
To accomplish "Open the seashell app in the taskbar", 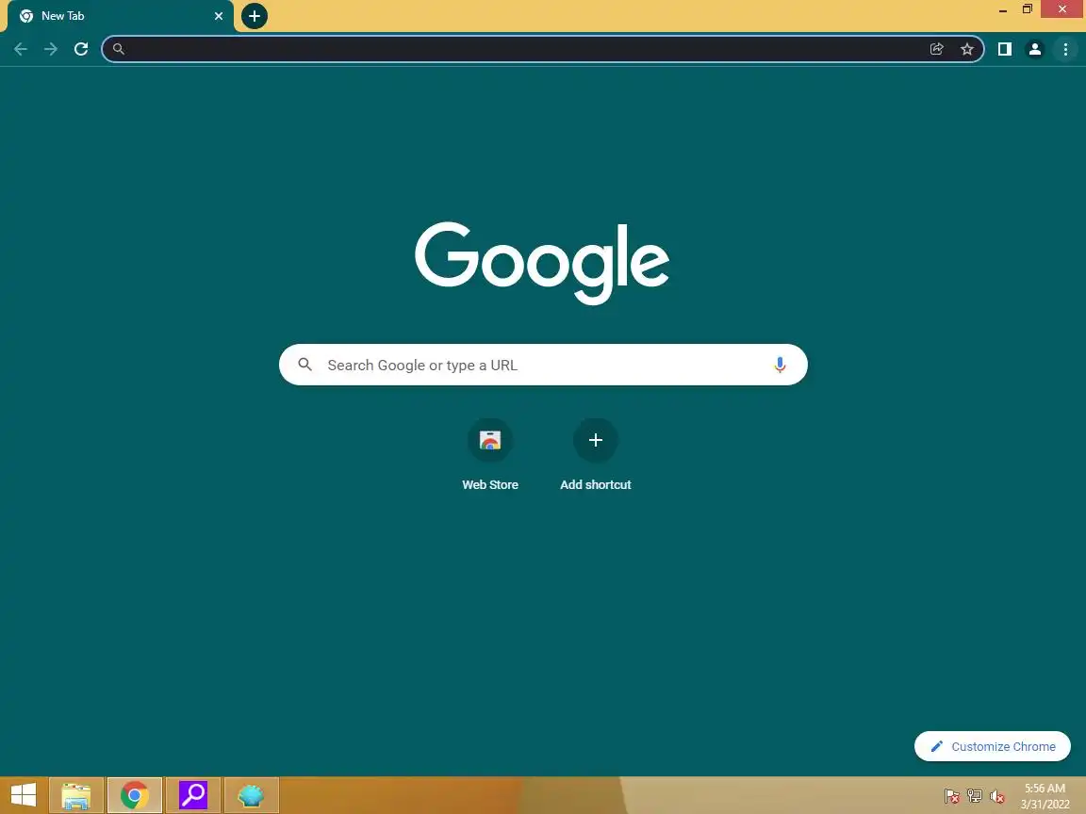I will point(252,795).
